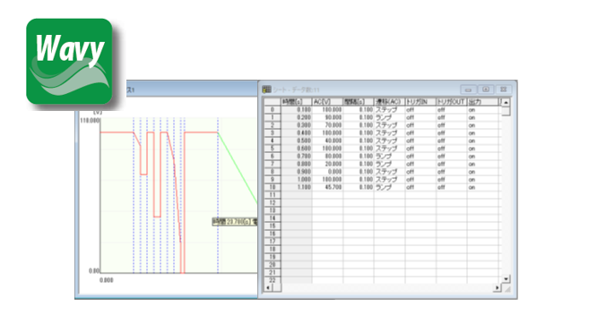Screen dimensions: 589x324
Task: Minimize the sheet data window
Action: coord(468,90)
